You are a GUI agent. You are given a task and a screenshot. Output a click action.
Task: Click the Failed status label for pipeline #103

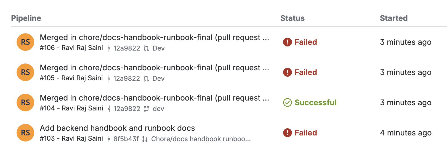pos(306,133)
